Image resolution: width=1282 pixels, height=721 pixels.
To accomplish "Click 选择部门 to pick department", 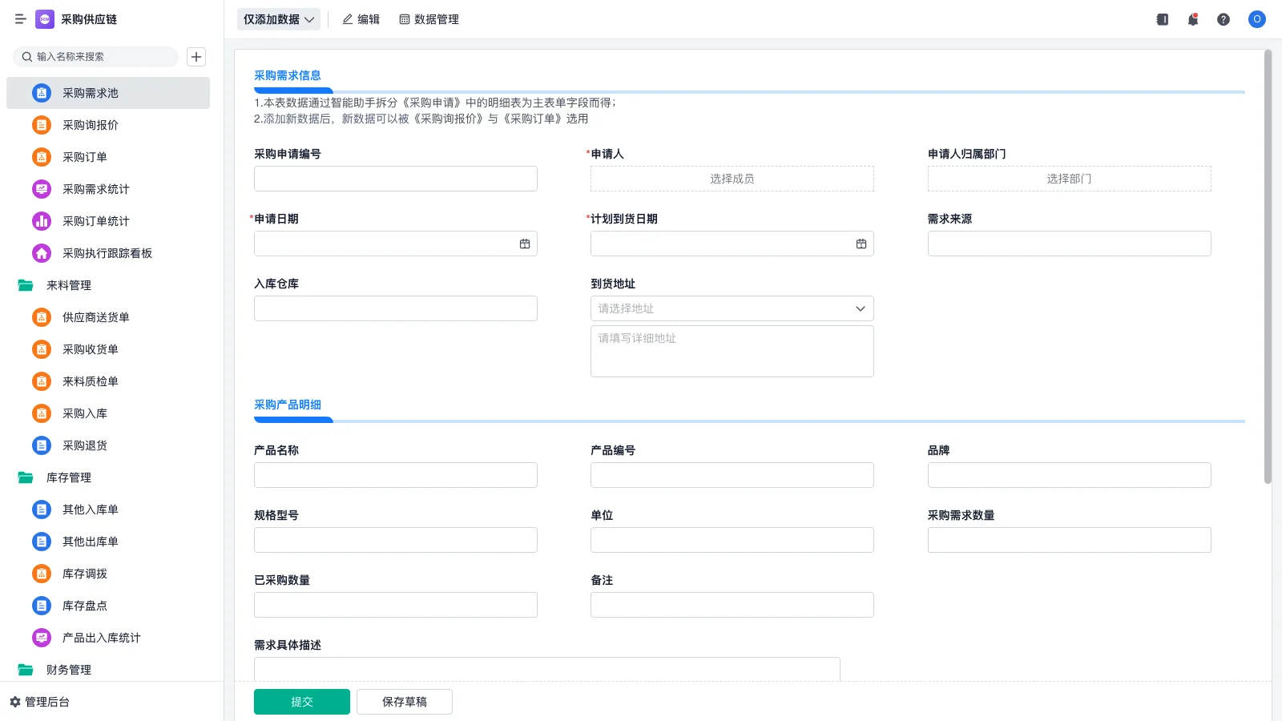I will (1070, 179).
